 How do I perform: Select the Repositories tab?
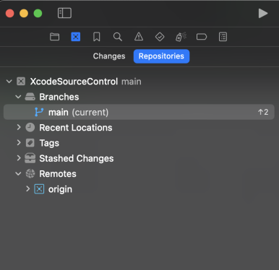161,56
